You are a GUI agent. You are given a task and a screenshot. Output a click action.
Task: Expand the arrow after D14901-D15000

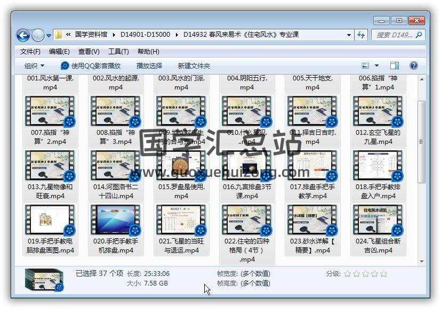click(x=177, y=35)
